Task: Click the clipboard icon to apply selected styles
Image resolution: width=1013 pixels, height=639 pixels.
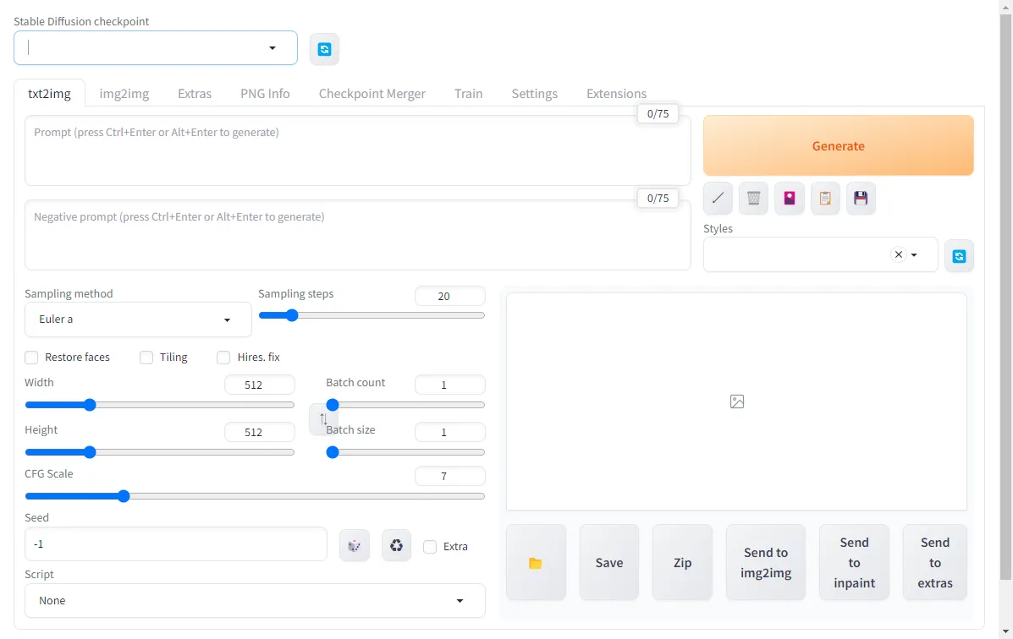Action: 825,198
